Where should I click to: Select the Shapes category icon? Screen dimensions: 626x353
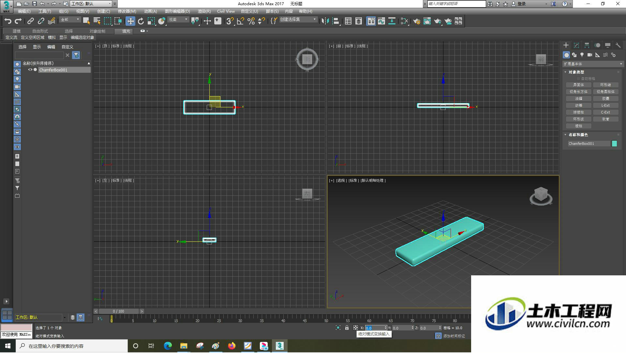(x=574, y=55)
